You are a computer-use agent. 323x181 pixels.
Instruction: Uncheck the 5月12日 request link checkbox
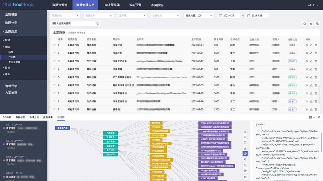(x=3, y=144)
